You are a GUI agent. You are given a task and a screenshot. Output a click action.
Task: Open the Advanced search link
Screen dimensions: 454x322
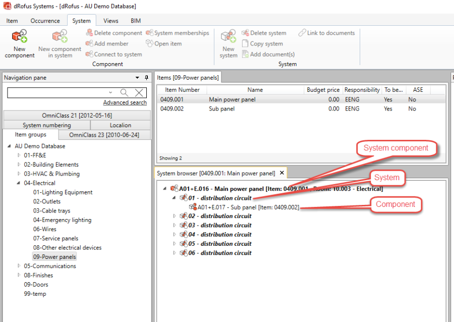pos(125,102)
